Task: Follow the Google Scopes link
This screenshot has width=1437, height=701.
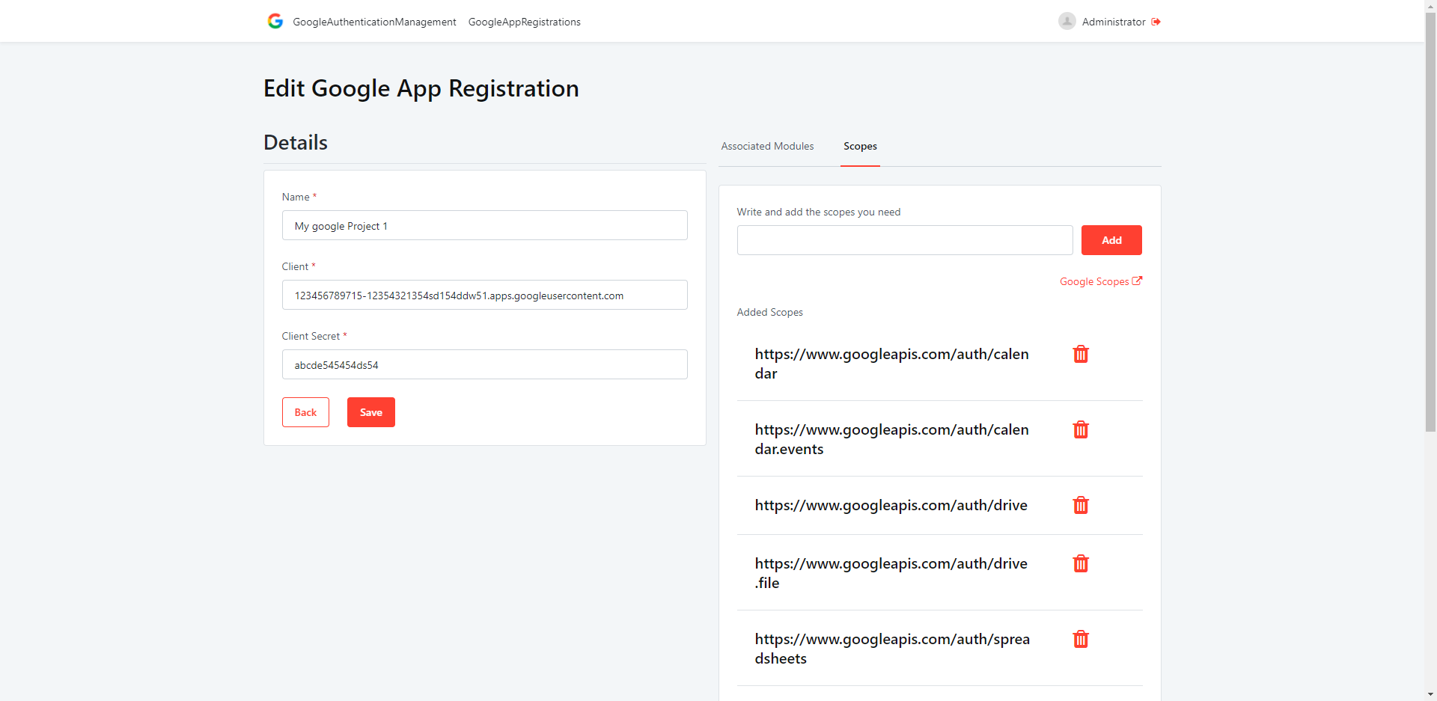Action: point(1093,281)
